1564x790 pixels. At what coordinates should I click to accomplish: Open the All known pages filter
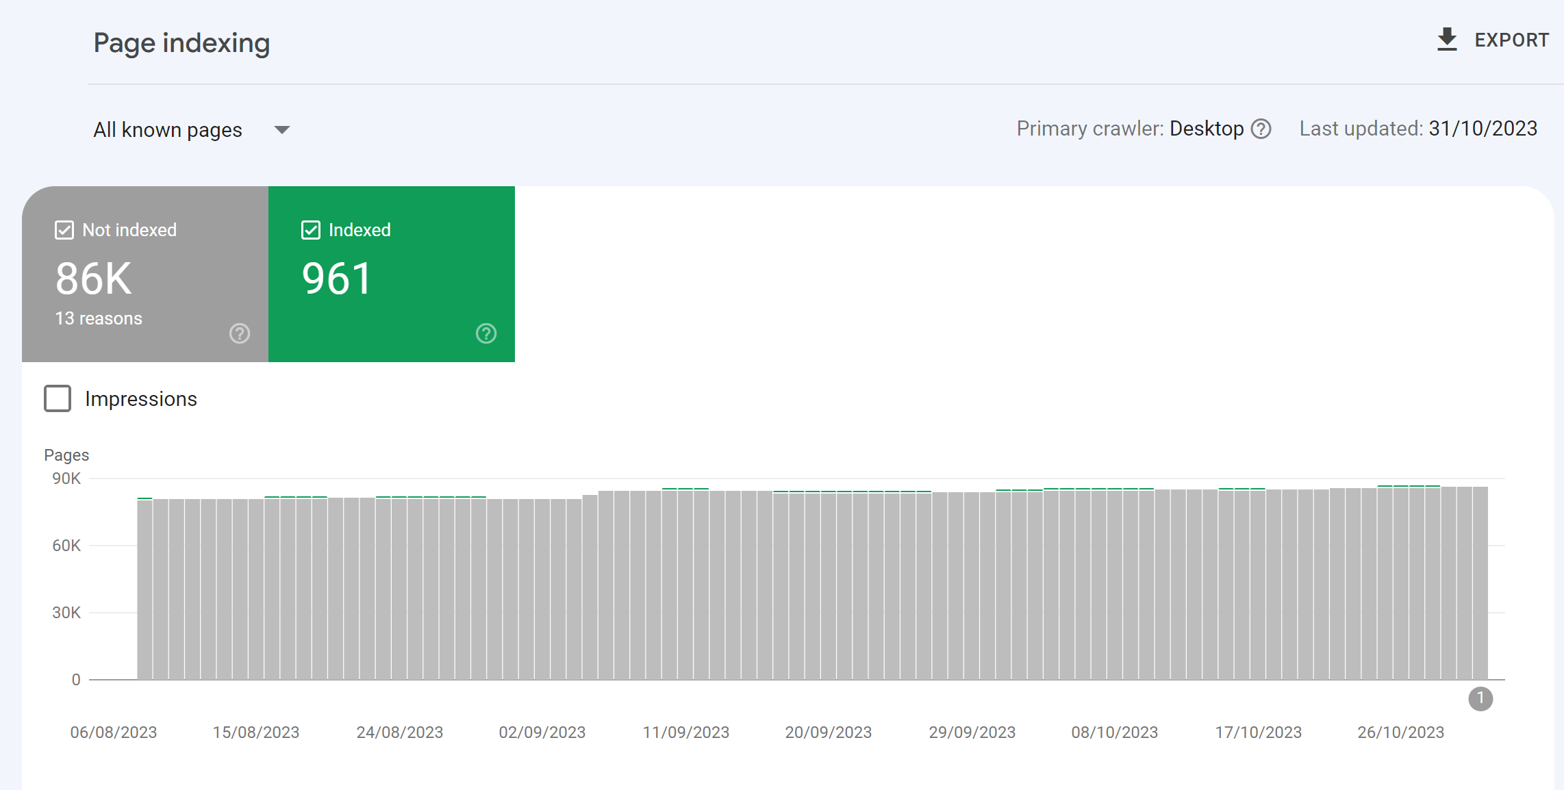[x=168, y=130]
